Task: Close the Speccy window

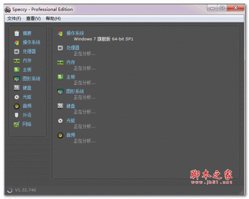Action: point(235,8)
